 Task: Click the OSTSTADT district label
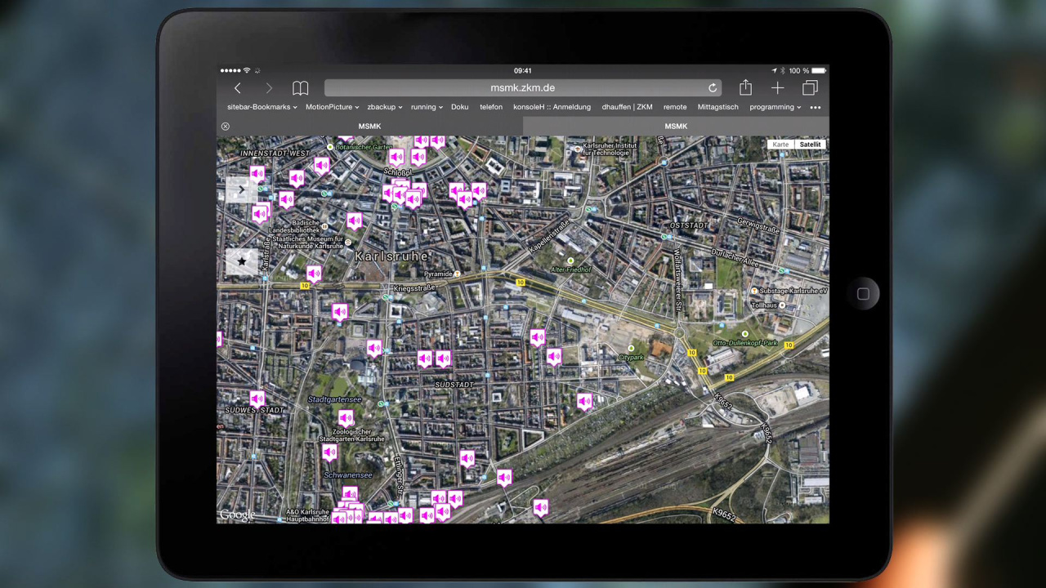[687, 225]
